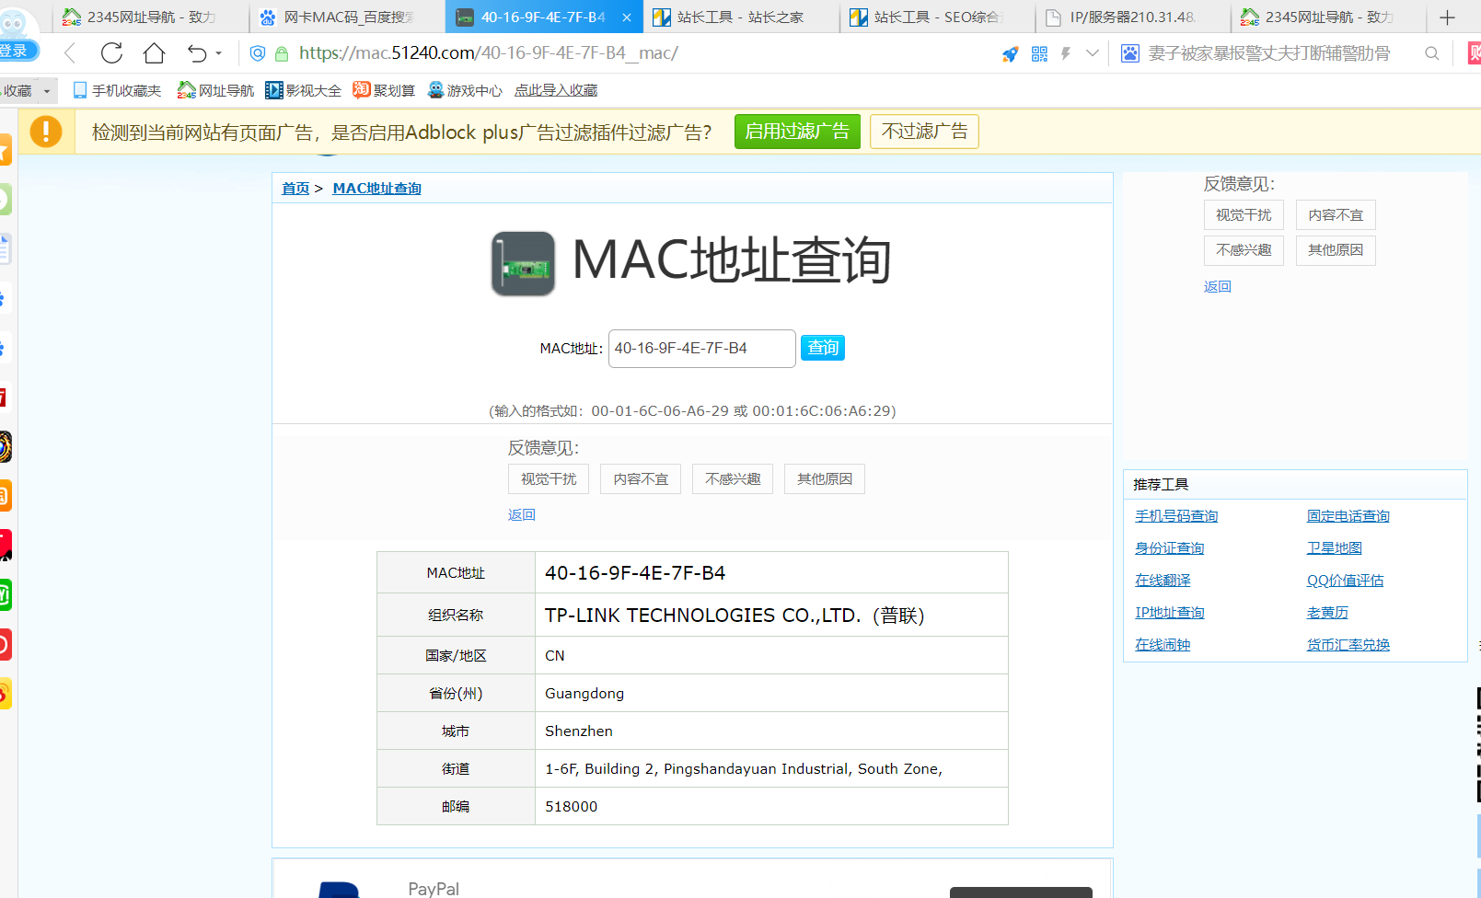
Task: Close the 40-16-9F-4E-7F-B4 tab
Action: (x=627, y=17)
